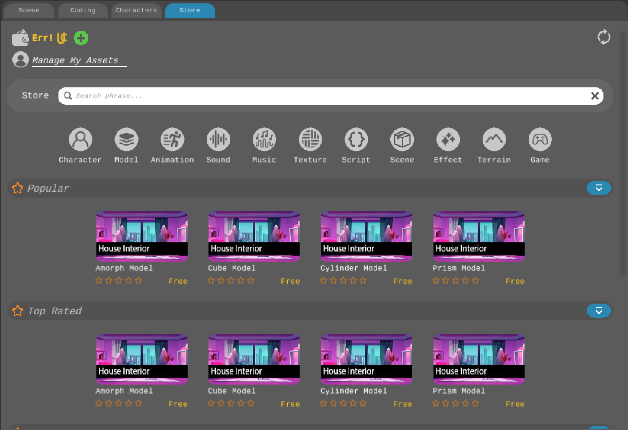This screenshot has width=628, height=430.
Task: Collapse the Top Rated section
Action: [599, 310]
